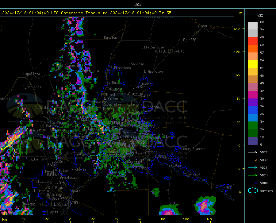Click the 140 tick on the vertical km axis
Viewport: 276px width, 223px height.
tap(237, 29)
